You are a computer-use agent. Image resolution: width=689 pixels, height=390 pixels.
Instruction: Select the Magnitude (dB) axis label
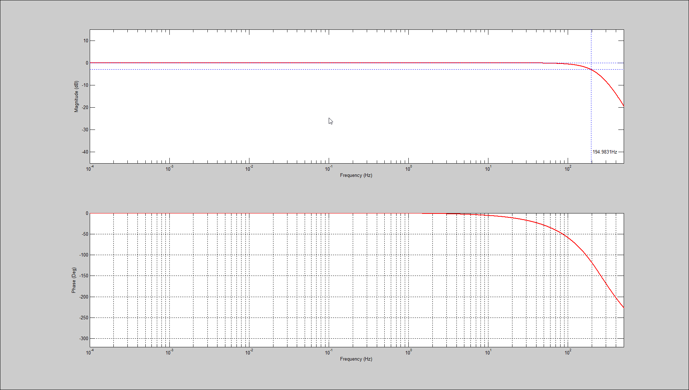coord(76,97)
